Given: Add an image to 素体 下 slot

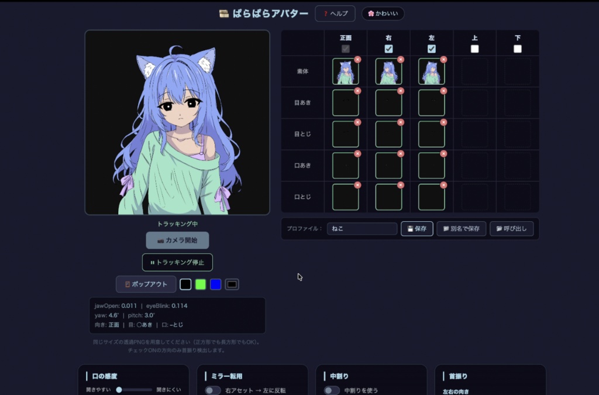Looking at the screenshot, I should pyautogui.click(x=518, y=71).
